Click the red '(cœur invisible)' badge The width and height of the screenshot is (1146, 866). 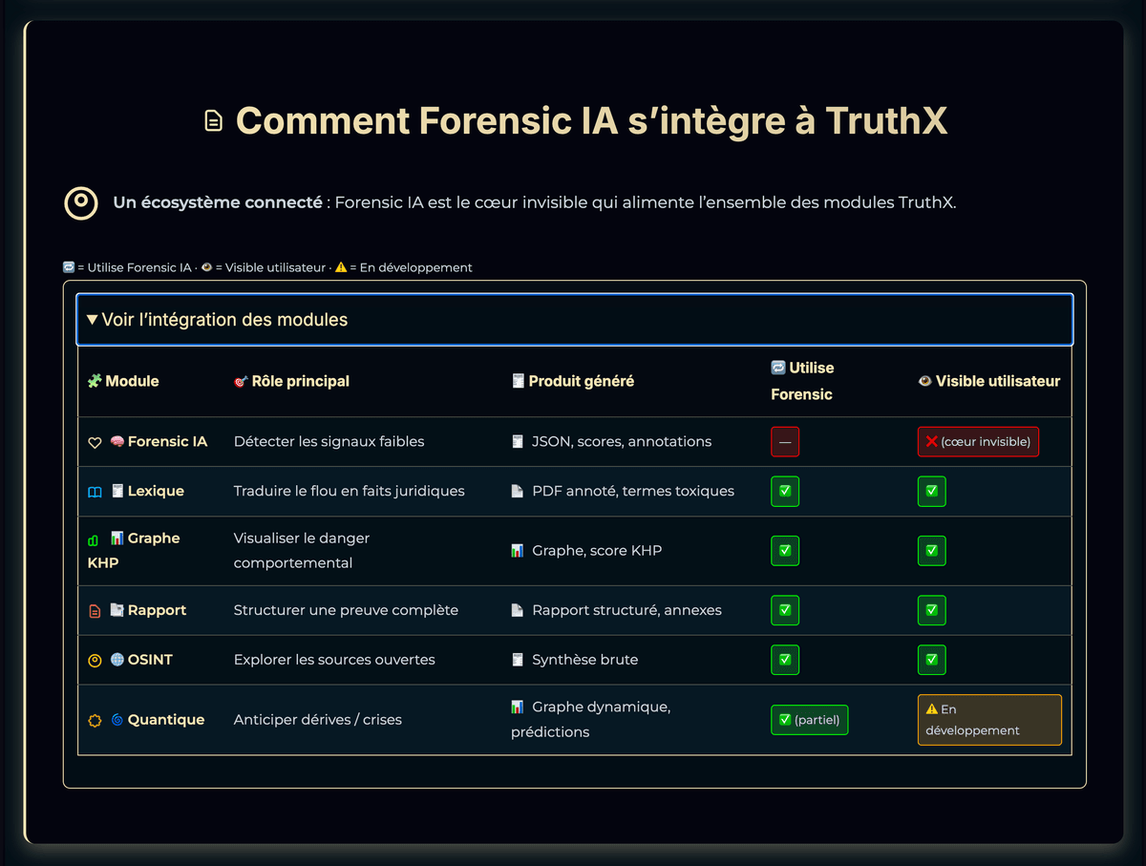click(979, 442)
